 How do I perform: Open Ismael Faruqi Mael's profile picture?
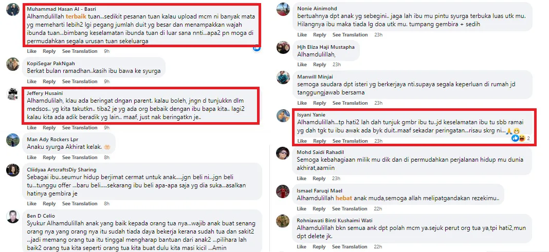pyautogui.click(x=283, y=191)
